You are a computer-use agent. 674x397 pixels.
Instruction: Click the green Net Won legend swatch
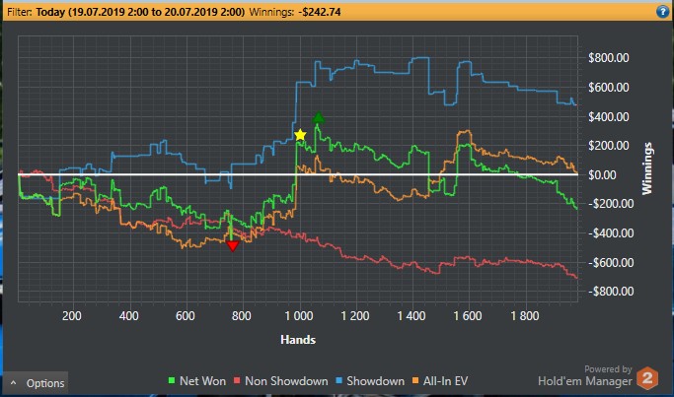click(x=172, y=380)
